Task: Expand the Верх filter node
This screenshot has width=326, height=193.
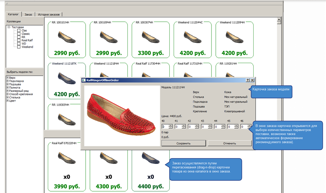Action: tap(7, 77)
